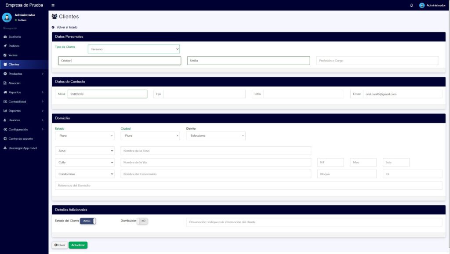Click the Lote field

[396, 163]
